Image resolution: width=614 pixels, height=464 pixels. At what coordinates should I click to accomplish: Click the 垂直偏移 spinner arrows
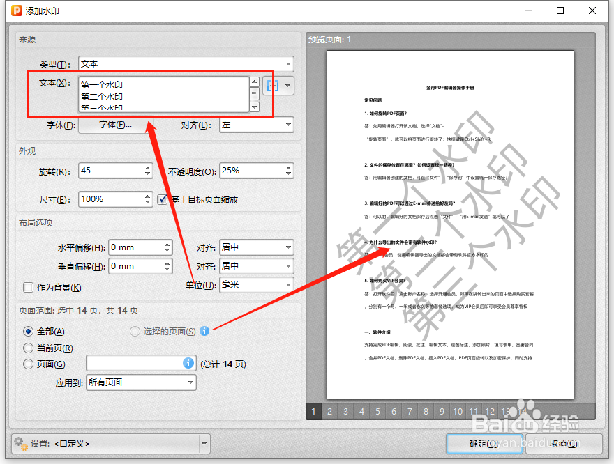(167, 266)
